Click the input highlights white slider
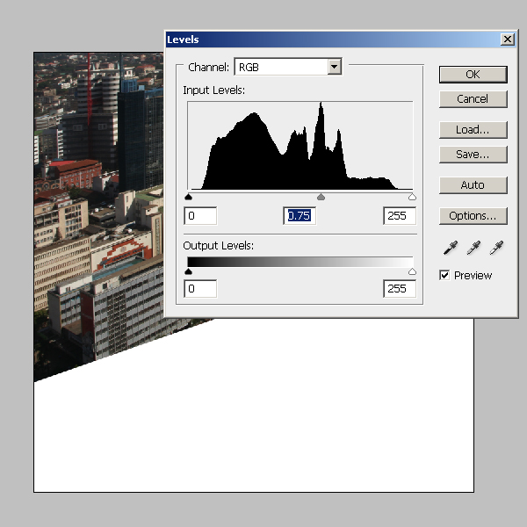This screenshot has height=527, width=527. click(412, 197)
